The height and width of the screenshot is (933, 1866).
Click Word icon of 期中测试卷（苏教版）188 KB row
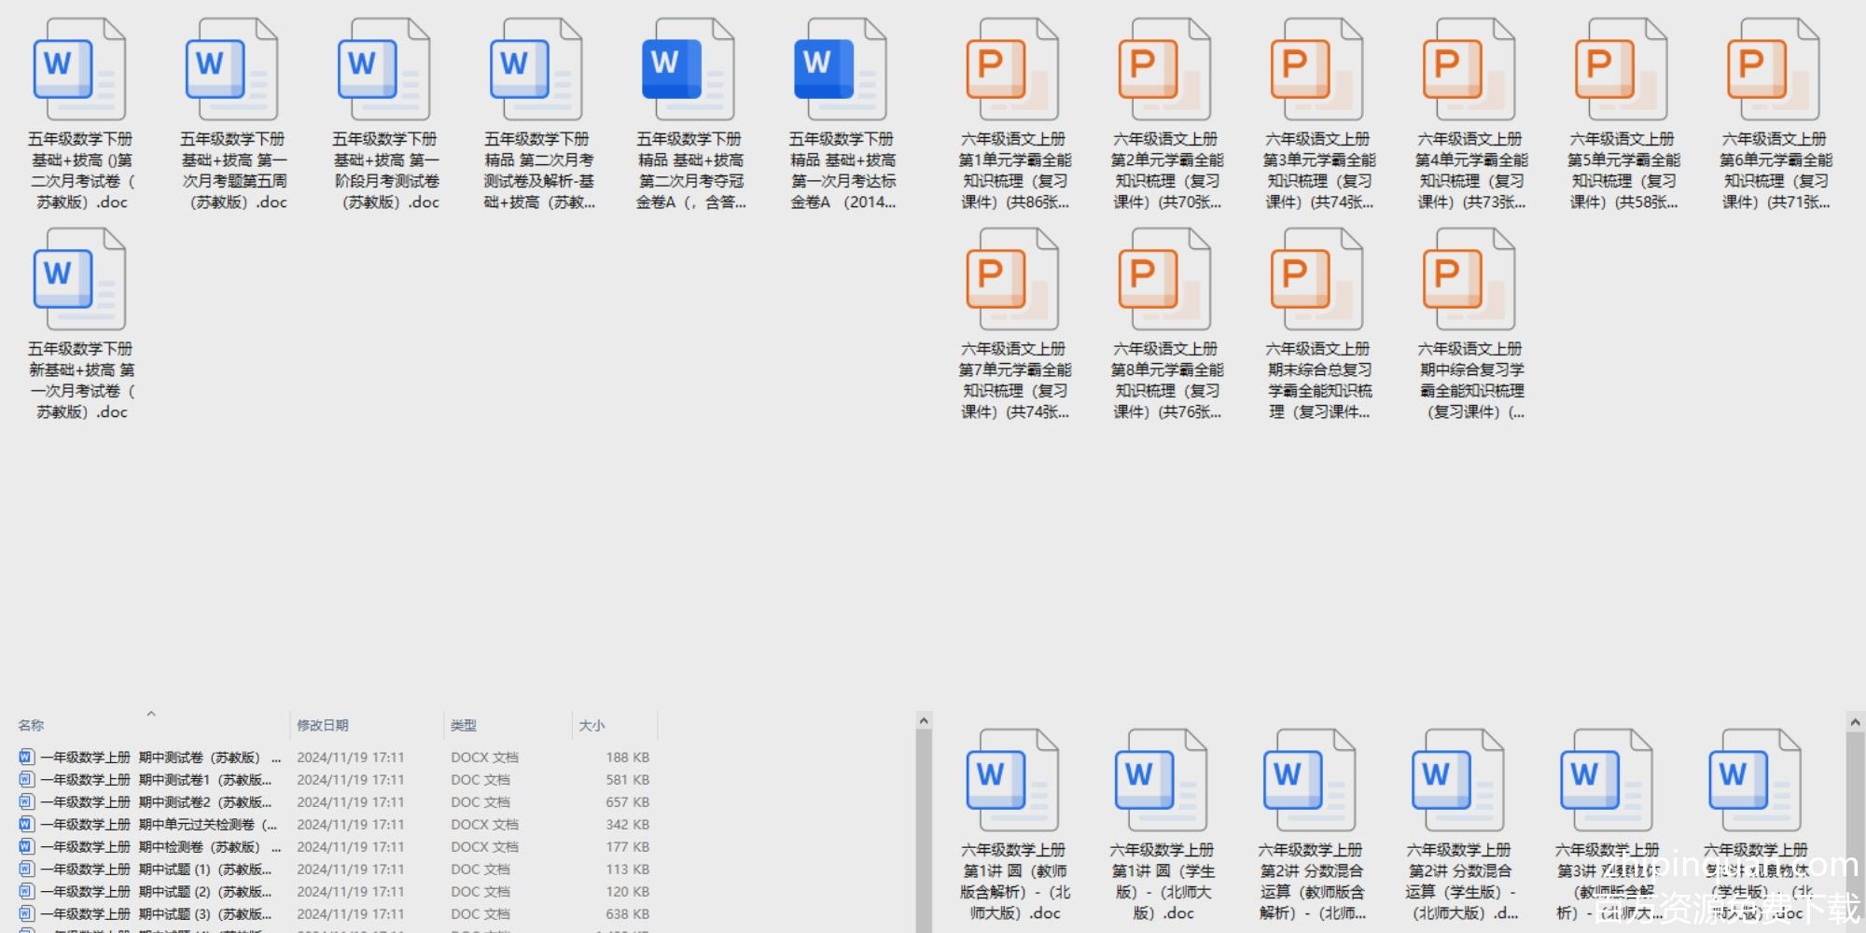[x=26, y=757]
